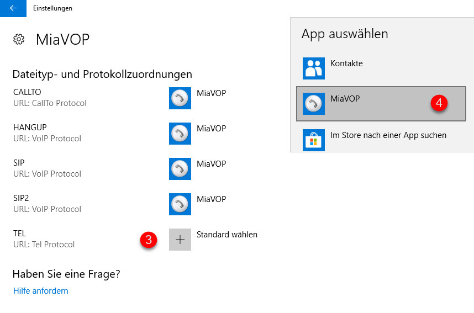Click the settings gear beside MiaVOP title

coord(19,39)
